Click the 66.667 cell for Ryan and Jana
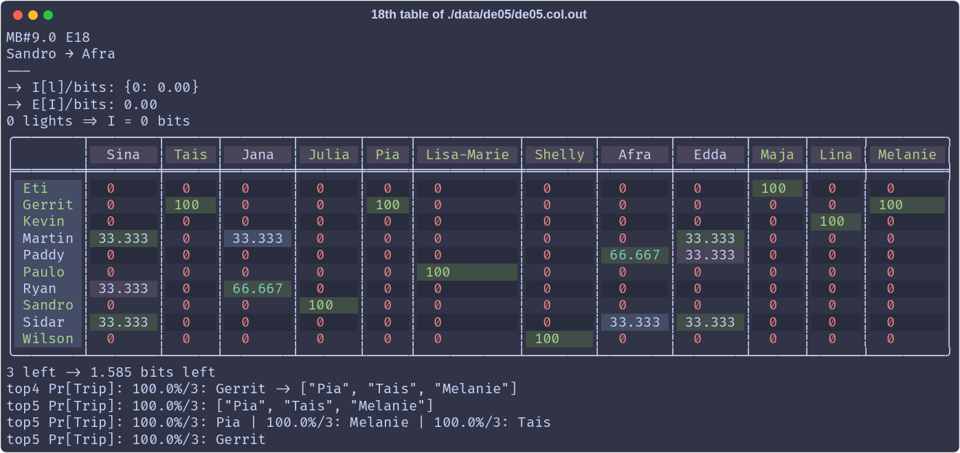Image resolution: width=960 pixels, height=453 pixels. 258,288
